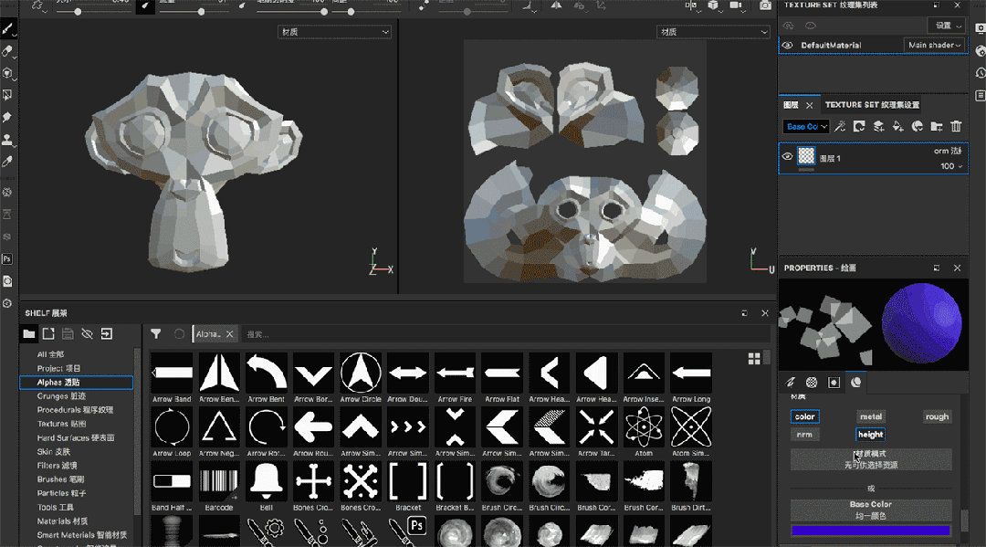The width and height of the screenshot is (986, 547).
Task: Click the video camera selection icon
Action: [x=736, y=5]
